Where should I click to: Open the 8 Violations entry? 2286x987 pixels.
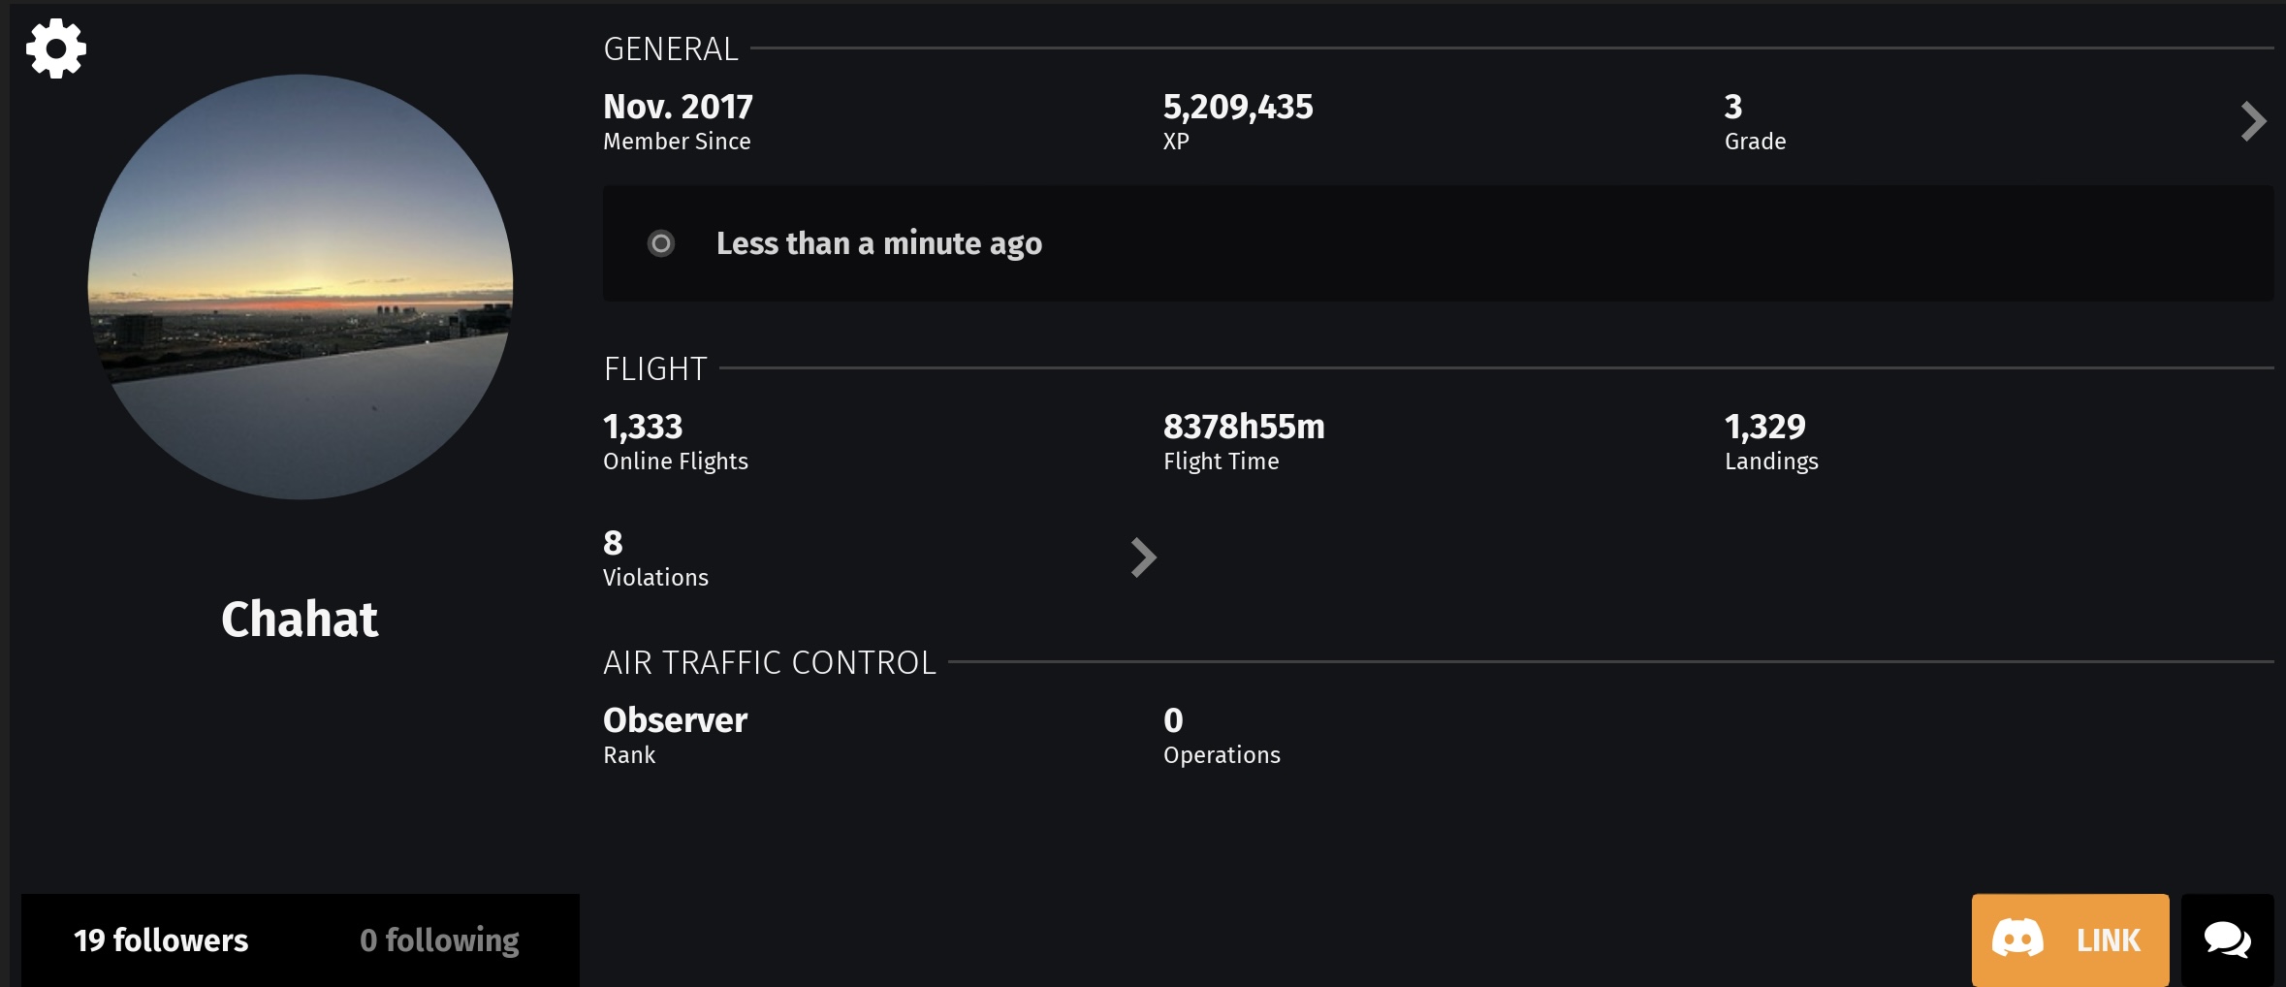[x=655, y=558]
